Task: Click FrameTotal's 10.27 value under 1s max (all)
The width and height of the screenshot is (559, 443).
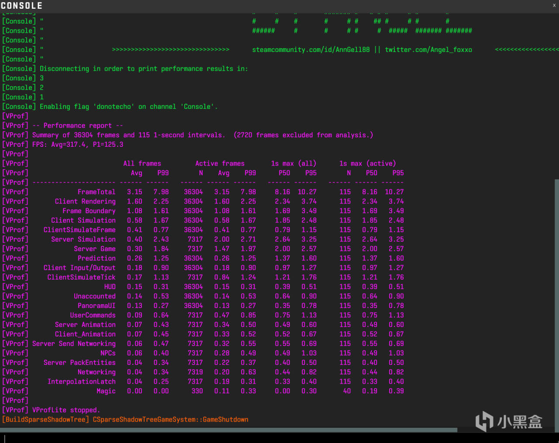Action: tap(307, 192)
